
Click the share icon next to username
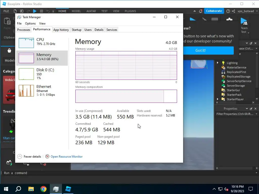(233, 11)
